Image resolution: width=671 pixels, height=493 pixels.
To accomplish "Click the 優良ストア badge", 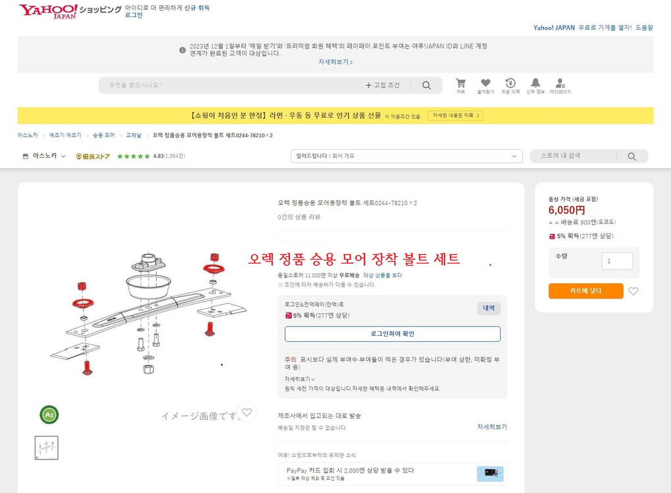I will pos(93,156).
